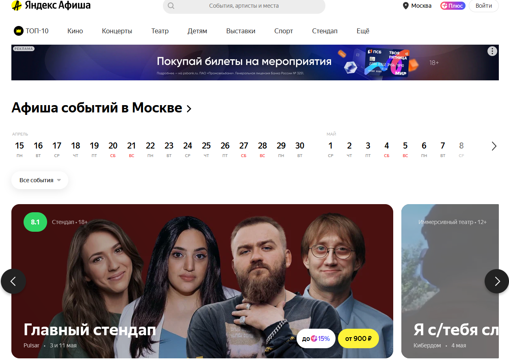Select May 1 in the date strip

(x=331, y=149)
